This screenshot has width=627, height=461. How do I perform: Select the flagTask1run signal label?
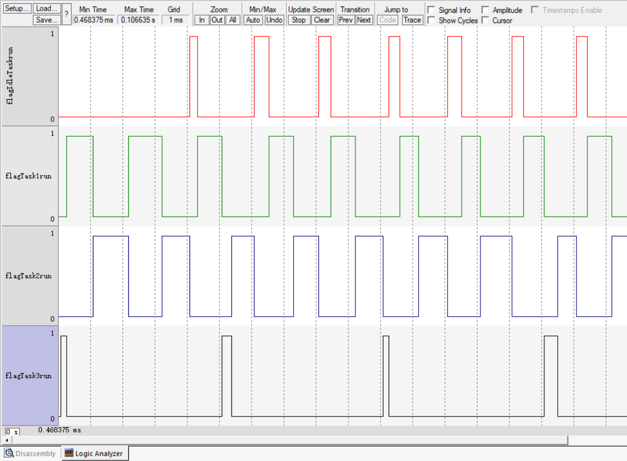point(30,176)
